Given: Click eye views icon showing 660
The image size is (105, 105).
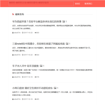Looking at the screenshot, I should pos(35,33).
